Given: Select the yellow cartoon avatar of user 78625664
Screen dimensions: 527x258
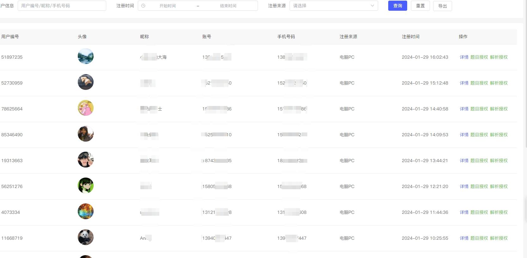Looking at the screenshot, I should [x=86, y=108].
